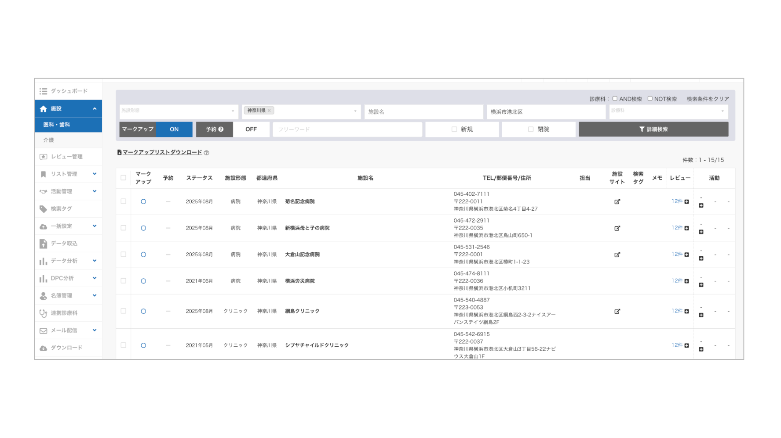Enable the NOT検索 checkbox
Viewport: 781px width, 438px height.
(x=650, y=99)
